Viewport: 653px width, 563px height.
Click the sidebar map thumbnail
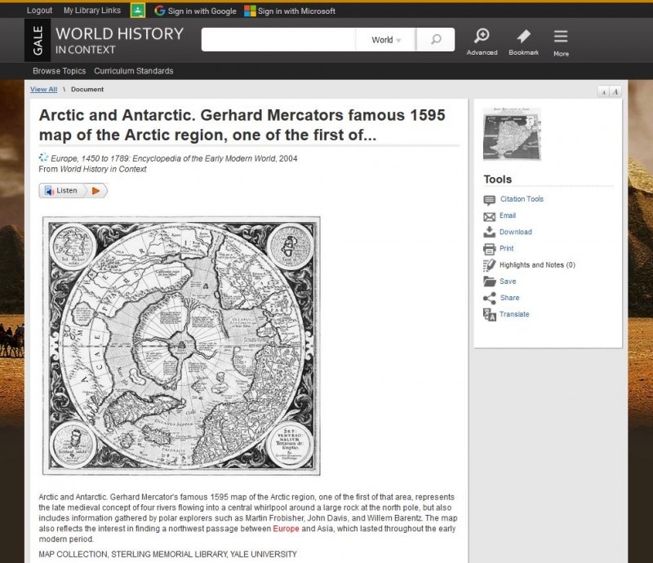pos(512,134)
